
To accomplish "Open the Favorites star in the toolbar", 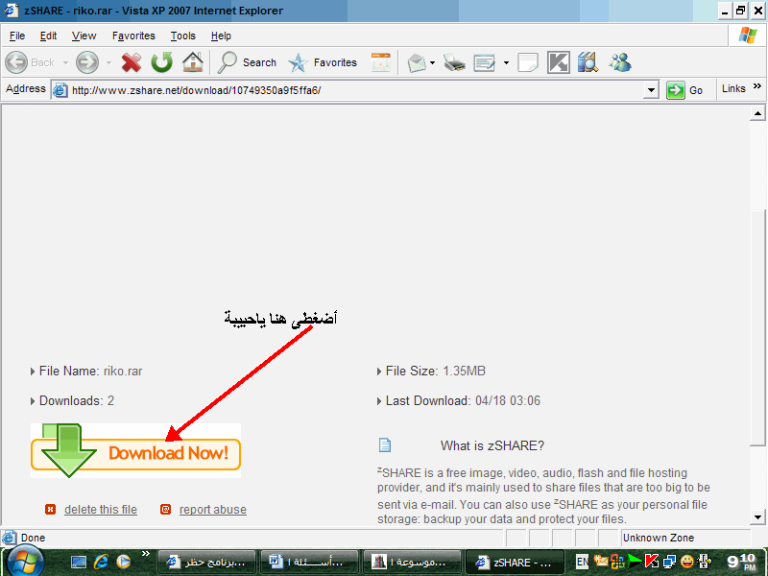I will (x=323, y=62).
